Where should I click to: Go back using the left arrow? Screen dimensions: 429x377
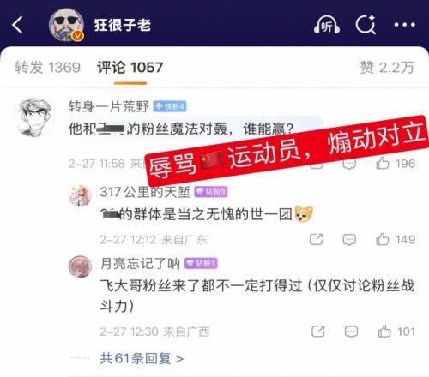18,25
